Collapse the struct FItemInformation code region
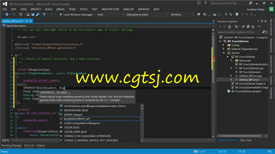The image size is (275, 154). pyautogui.click(x=15, y=73)
